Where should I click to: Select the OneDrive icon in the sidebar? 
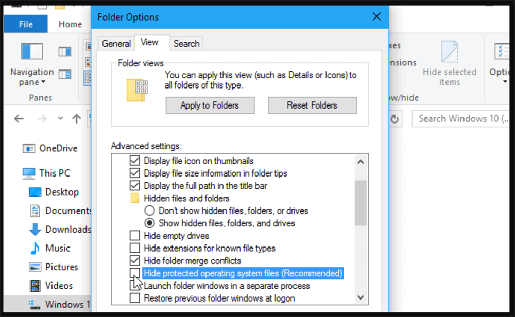pyautogui.click(x=29, y=148)
